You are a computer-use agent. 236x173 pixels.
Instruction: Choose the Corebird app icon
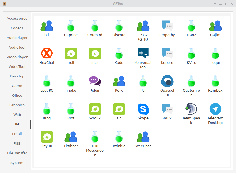tap(95, 26)
